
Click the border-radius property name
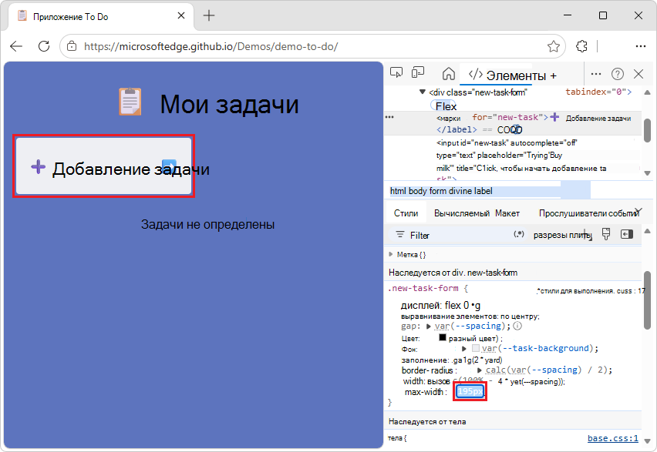coord(427,370)
